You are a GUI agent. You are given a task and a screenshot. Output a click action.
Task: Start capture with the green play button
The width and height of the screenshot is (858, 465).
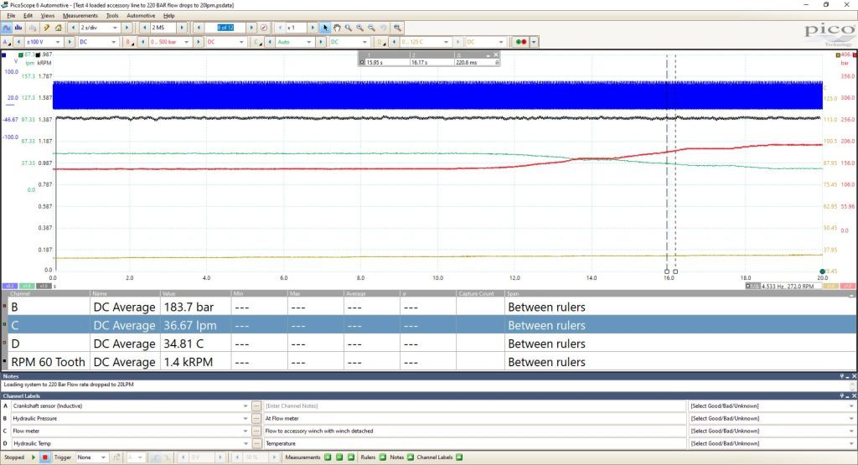(34, 457)
